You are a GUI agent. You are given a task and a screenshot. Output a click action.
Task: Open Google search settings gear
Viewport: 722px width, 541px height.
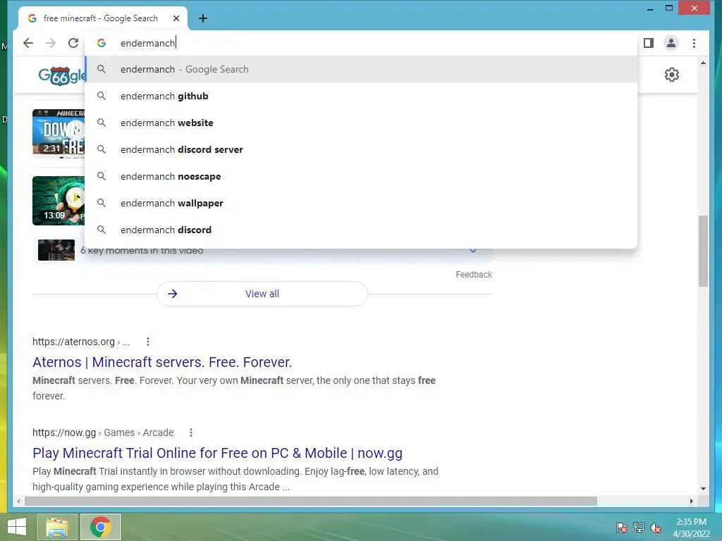672,75
